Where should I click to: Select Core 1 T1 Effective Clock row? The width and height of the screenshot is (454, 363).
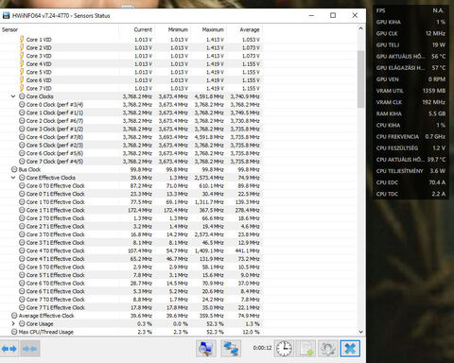[x=131, y=210]
